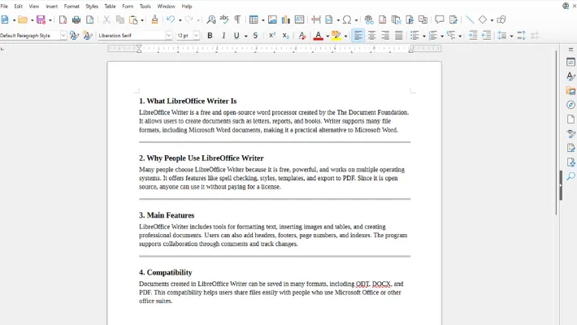The width and height of the screenshot is (577, 325).
Task: Open Find and Replace
Action: coord(210,19)
